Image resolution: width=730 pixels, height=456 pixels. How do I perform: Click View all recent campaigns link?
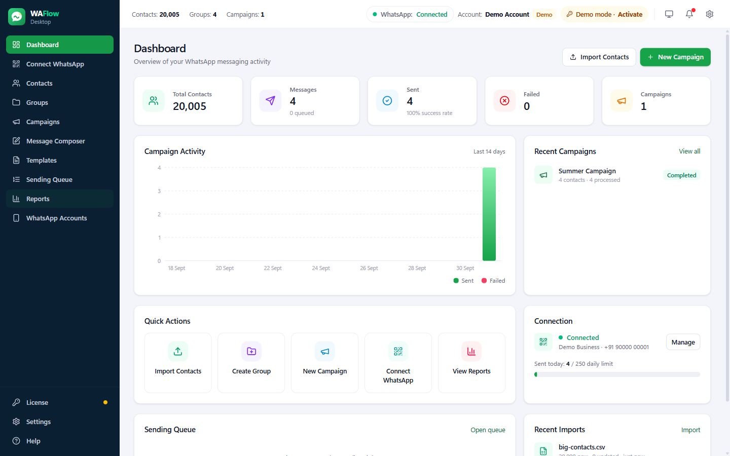(689, 151)
